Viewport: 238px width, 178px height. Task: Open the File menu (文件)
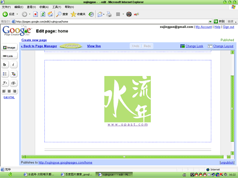(6, 7)
